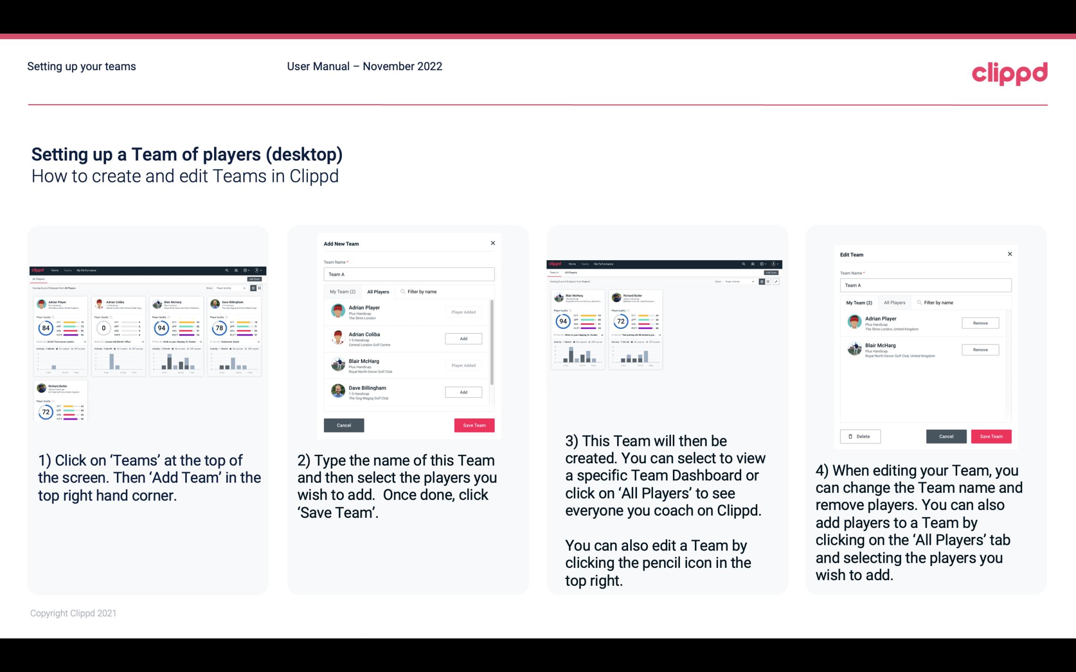
Task: Click the Remove button next to Blair McHarg
Action: pos(980,349)
